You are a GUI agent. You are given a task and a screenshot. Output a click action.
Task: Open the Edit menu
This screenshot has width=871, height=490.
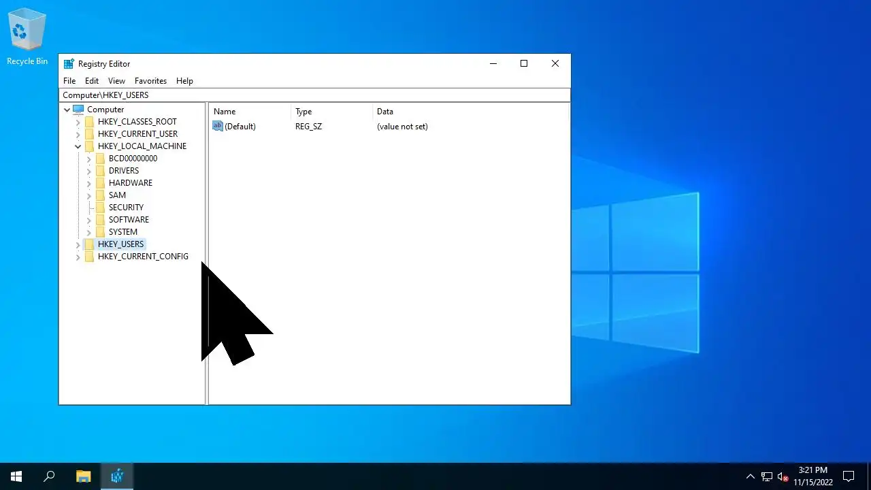tap(92, 80)
